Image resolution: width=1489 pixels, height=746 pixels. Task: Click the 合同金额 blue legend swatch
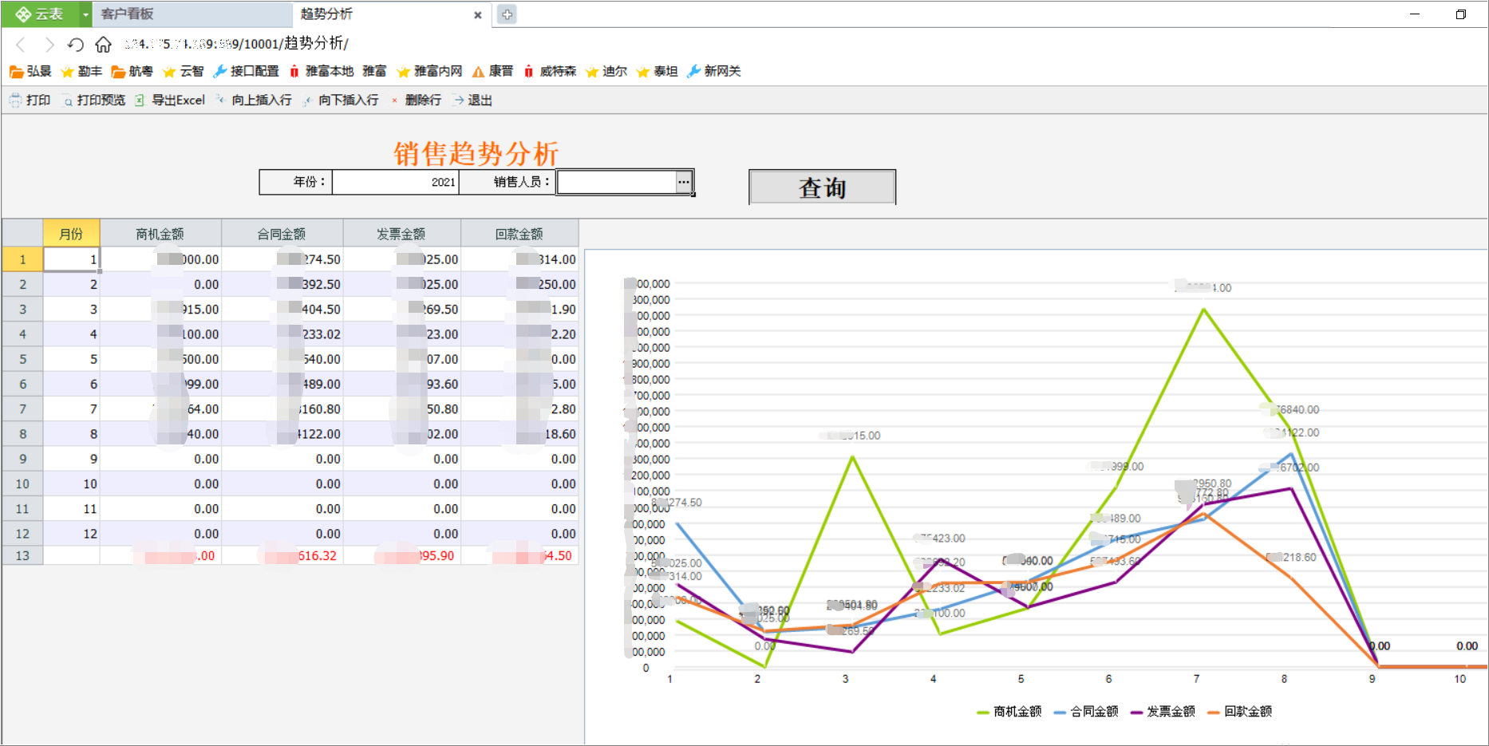[1060, 712]
